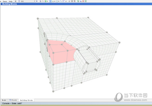
Task: Open the block set name combo box
Action: point(28,1)
